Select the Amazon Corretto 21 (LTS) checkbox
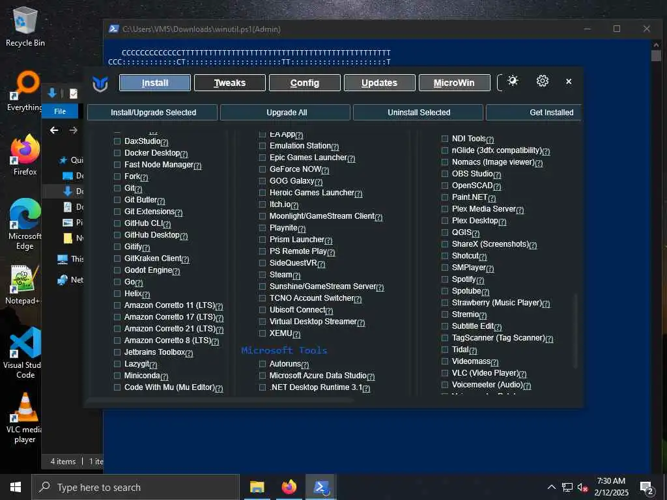Screen dimensions: 667x500 (117, 329)
